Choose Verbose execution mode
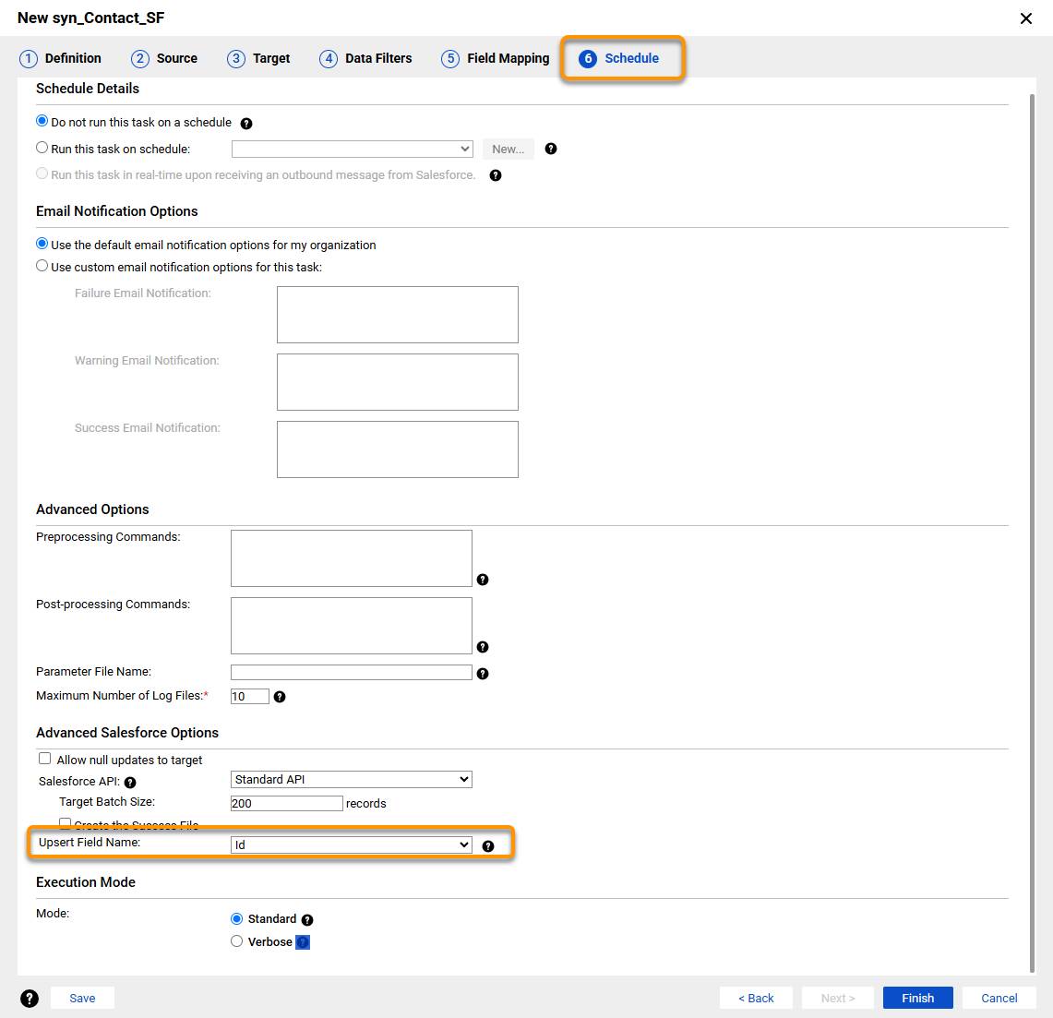 tap(236, 941)
